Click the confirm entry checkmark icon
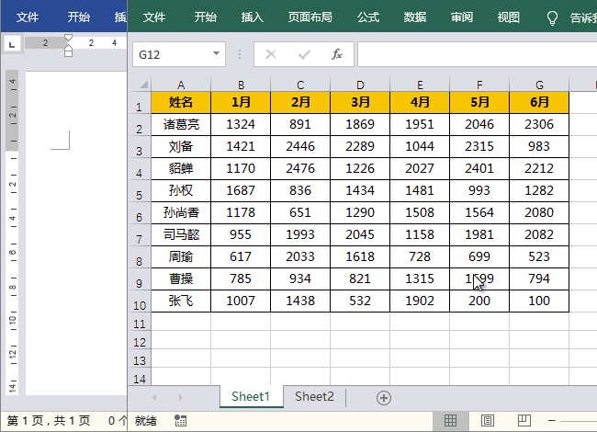597x432 pixels. 304,54
